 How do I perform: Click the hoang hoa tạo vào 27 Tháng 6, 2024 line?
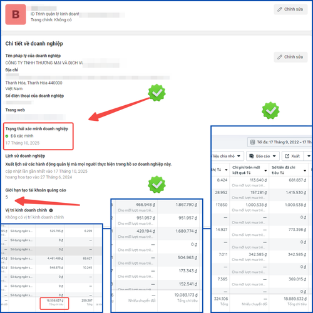39,177
